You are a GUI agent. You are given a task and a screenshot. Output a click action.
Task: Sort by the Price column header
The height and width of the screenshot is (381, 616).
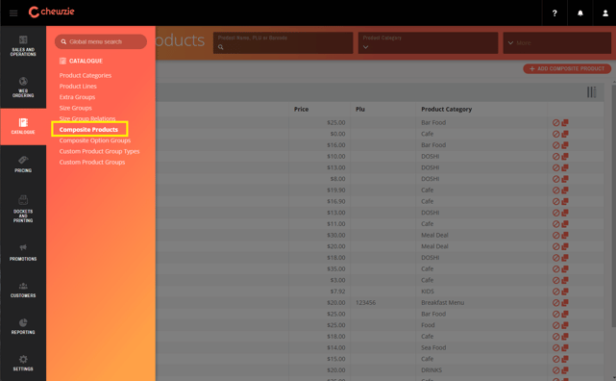coord(301,110)
